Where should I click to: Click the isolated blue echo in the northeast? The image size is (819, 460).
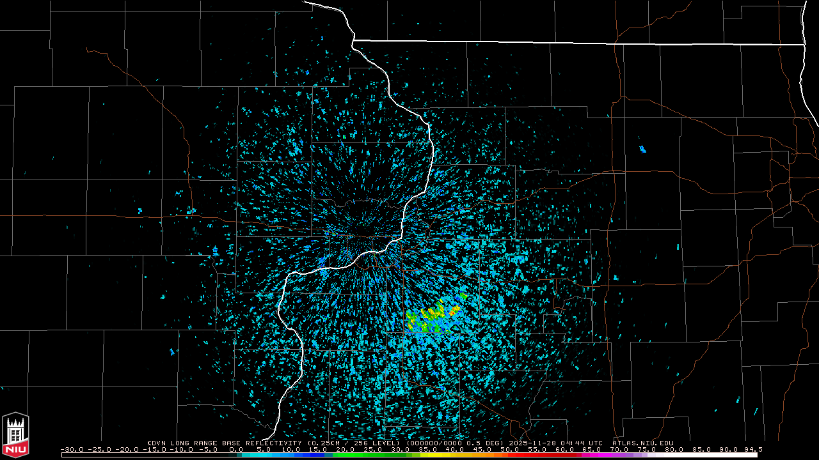point(642,149)
